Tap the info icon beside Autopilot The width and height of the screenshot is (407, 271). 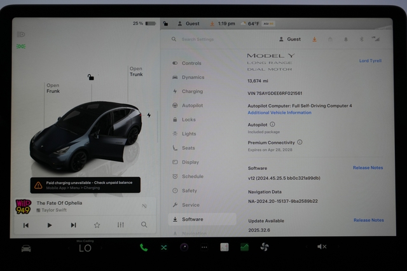click(x=272, y=124)
